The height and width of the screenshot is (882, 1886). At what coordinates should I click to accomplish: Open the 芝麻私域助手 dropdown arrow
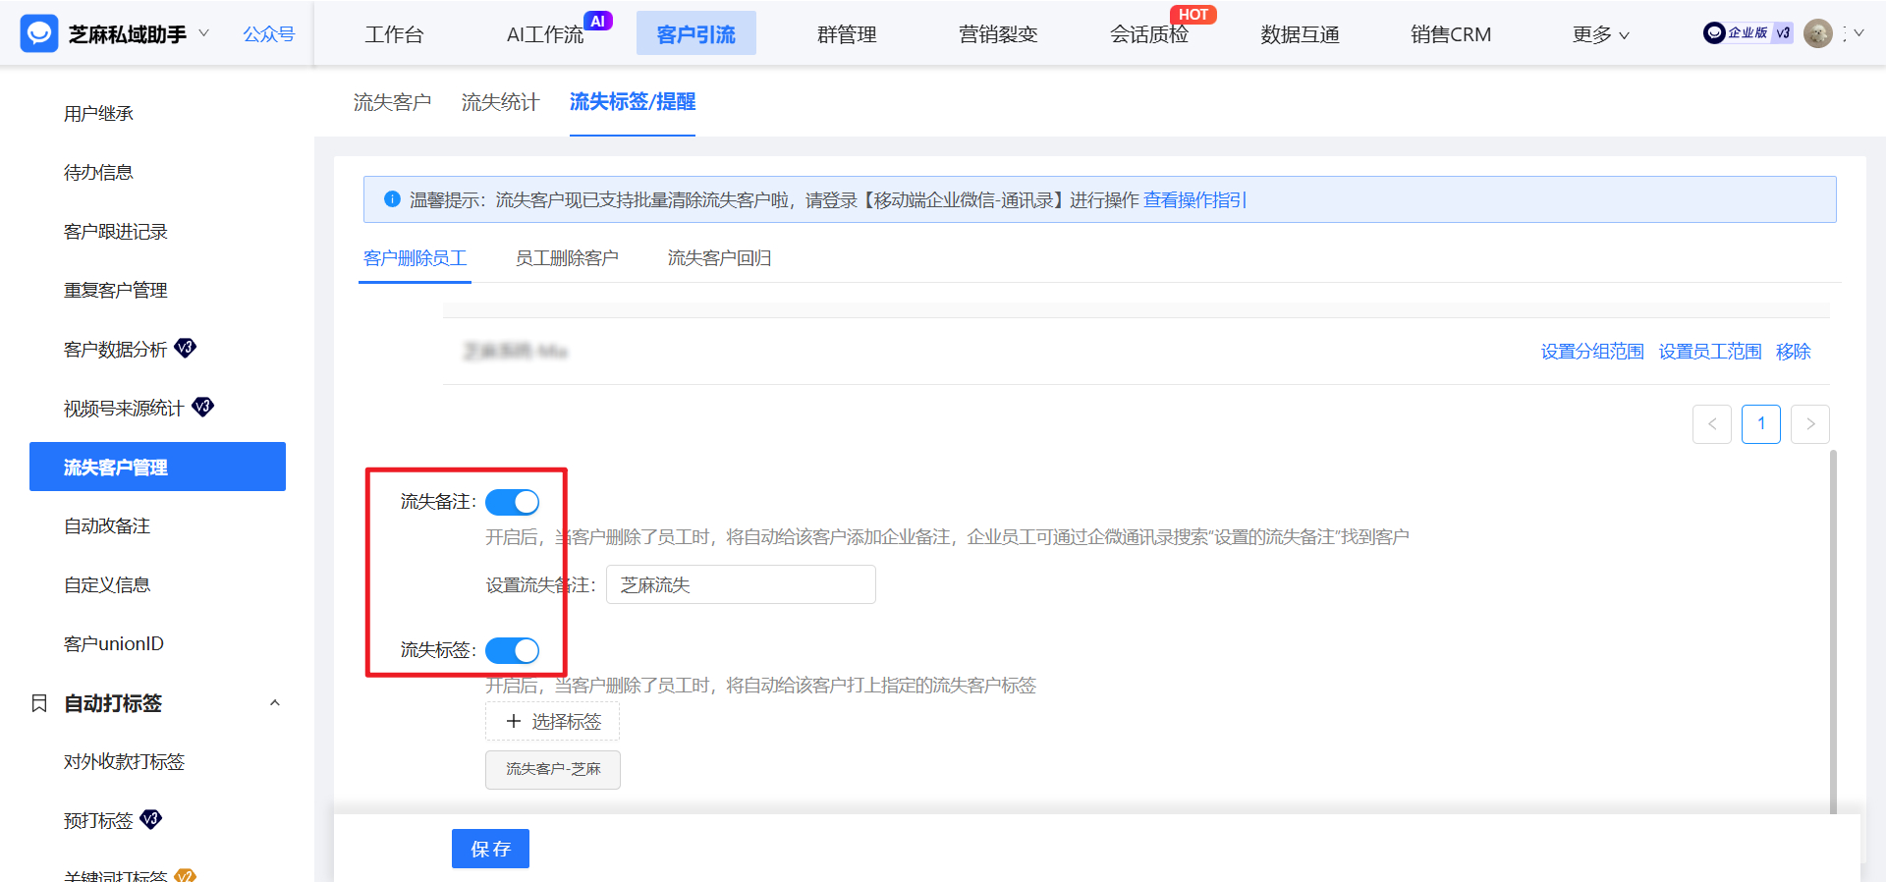pyautogui.click(x=203, y=33)
